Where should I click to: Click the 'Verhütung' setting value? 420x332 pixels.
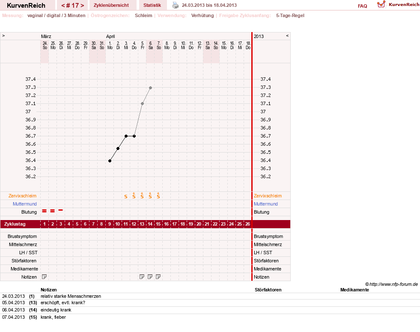point(203,15)
